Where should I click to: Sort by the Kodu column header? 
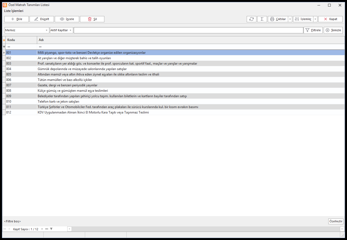coord(21,40)
